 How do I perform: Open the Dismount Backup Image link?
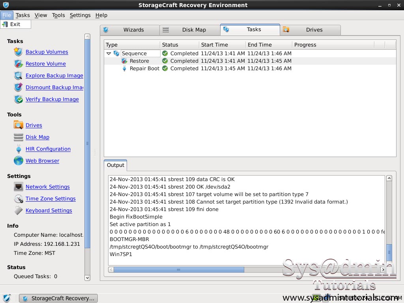click(54, 87)
